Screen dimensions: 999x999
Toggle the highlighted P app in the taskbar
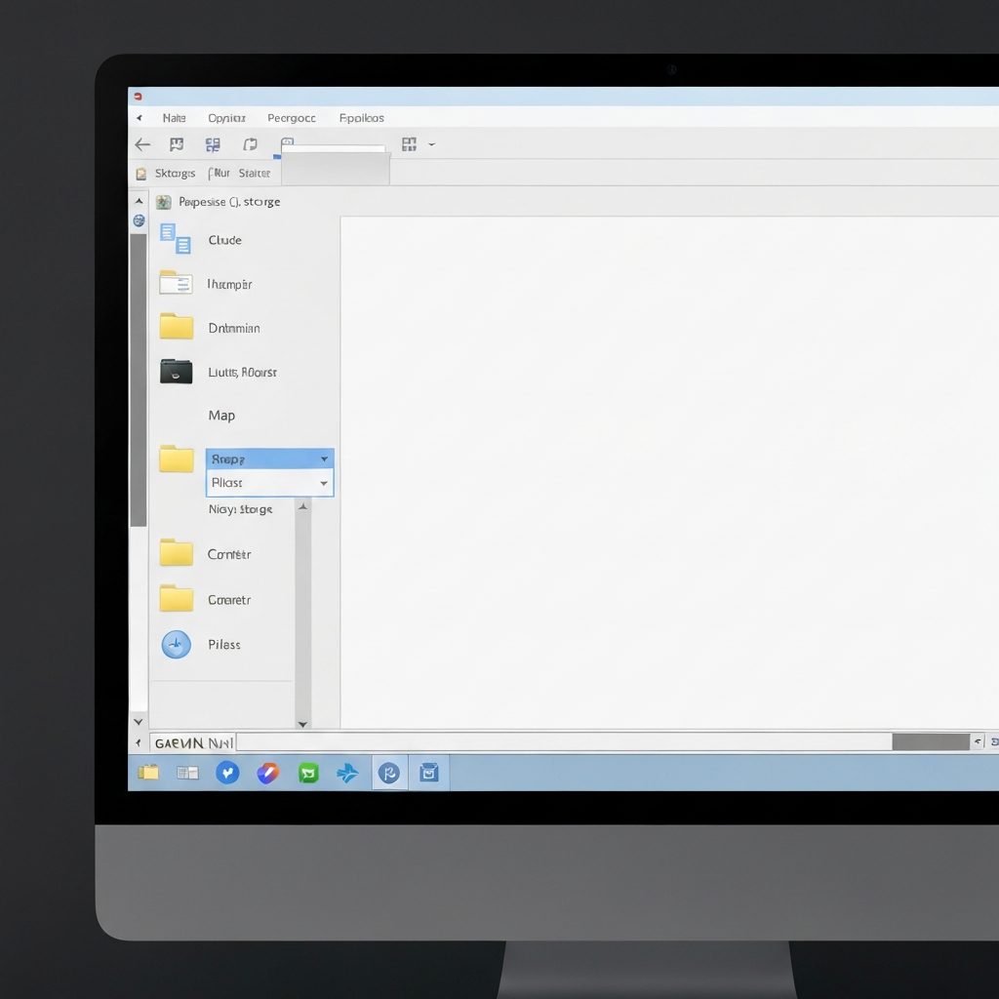coord(389,772)
